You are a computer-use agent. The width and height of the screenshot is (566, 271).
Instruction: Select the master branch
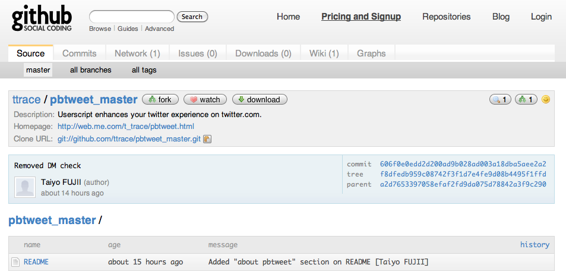[38, 70]
